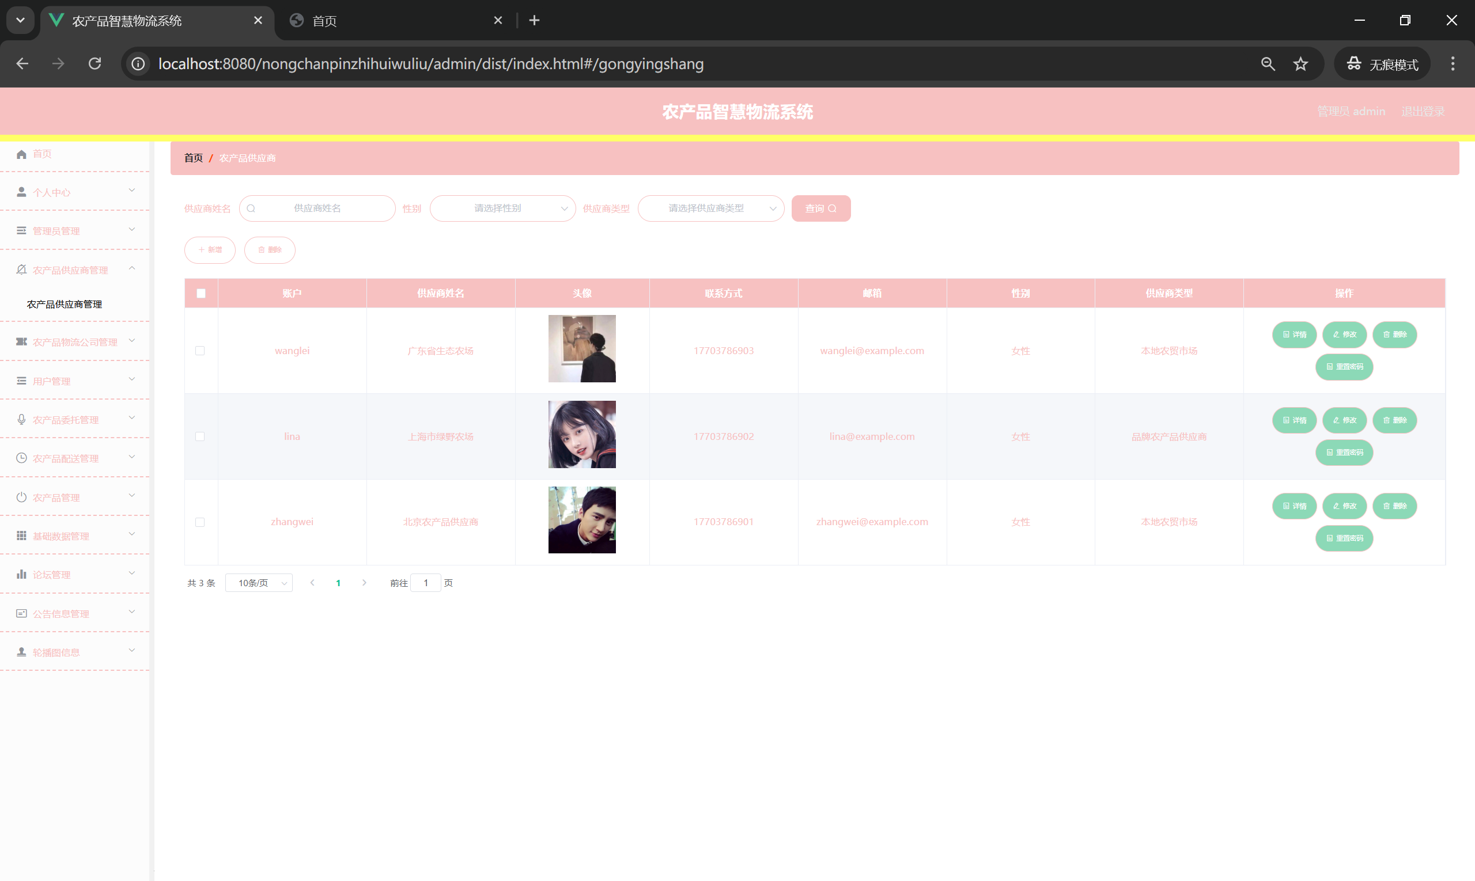The height and width of the screenshot is (881, 1475).
Task: Tick the checkbox for lina row
Action: coord(200,436)
